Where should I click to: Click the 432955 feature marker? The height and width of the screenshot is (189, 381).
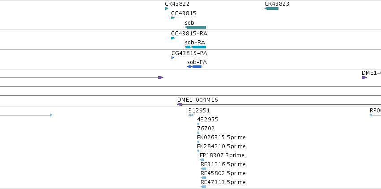pos(198,124)
